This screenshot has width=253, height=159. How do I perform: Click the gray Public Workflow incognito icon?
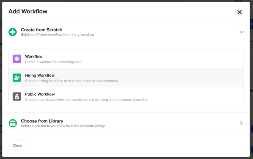(x=17, y=97)
